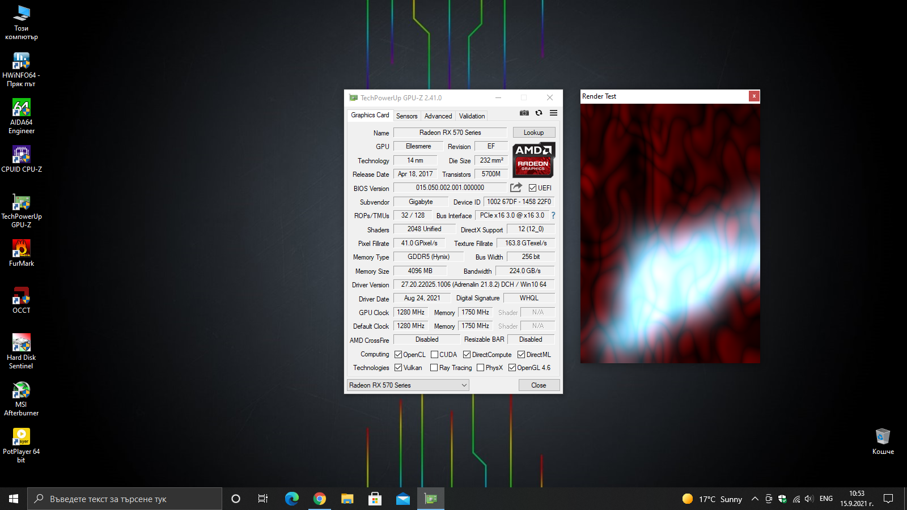Image resolution: width=907 pixels, height=510 pixels.
Task: Open Microsoft Edge from the taskbar
Action: (x=291, y=499)
